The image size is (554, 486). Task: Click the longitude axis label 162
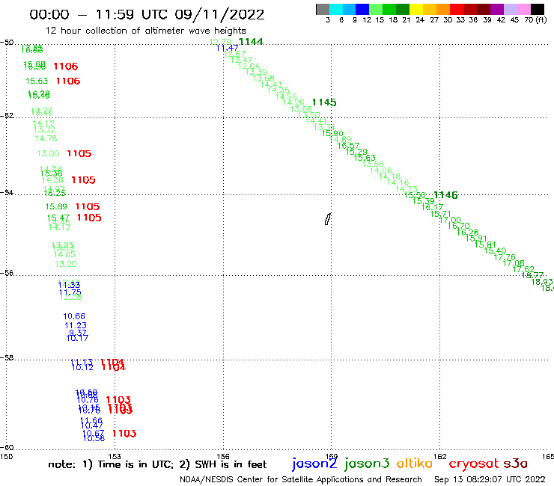tap(440, 456)
